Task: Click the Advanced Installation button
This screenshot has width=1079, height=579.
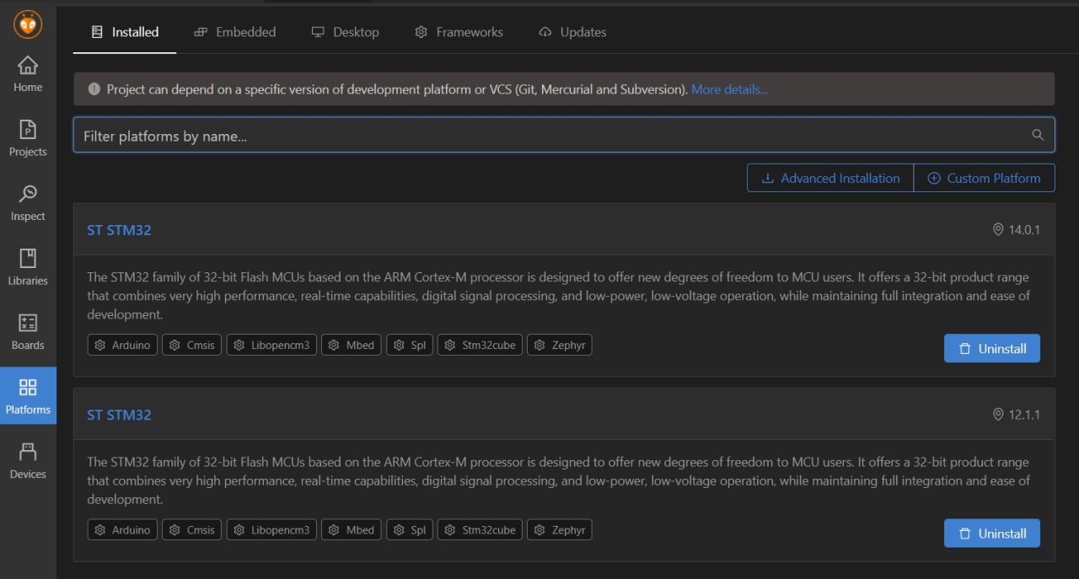Action: pyautogui.click(x=830, y=178)
